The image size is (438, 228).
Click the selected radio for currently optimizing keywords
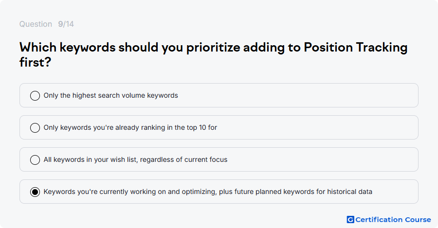[35, 192]
